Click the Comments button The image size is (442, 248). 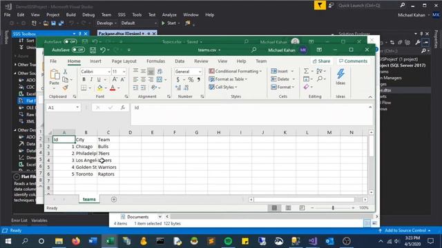click(353, 61)
